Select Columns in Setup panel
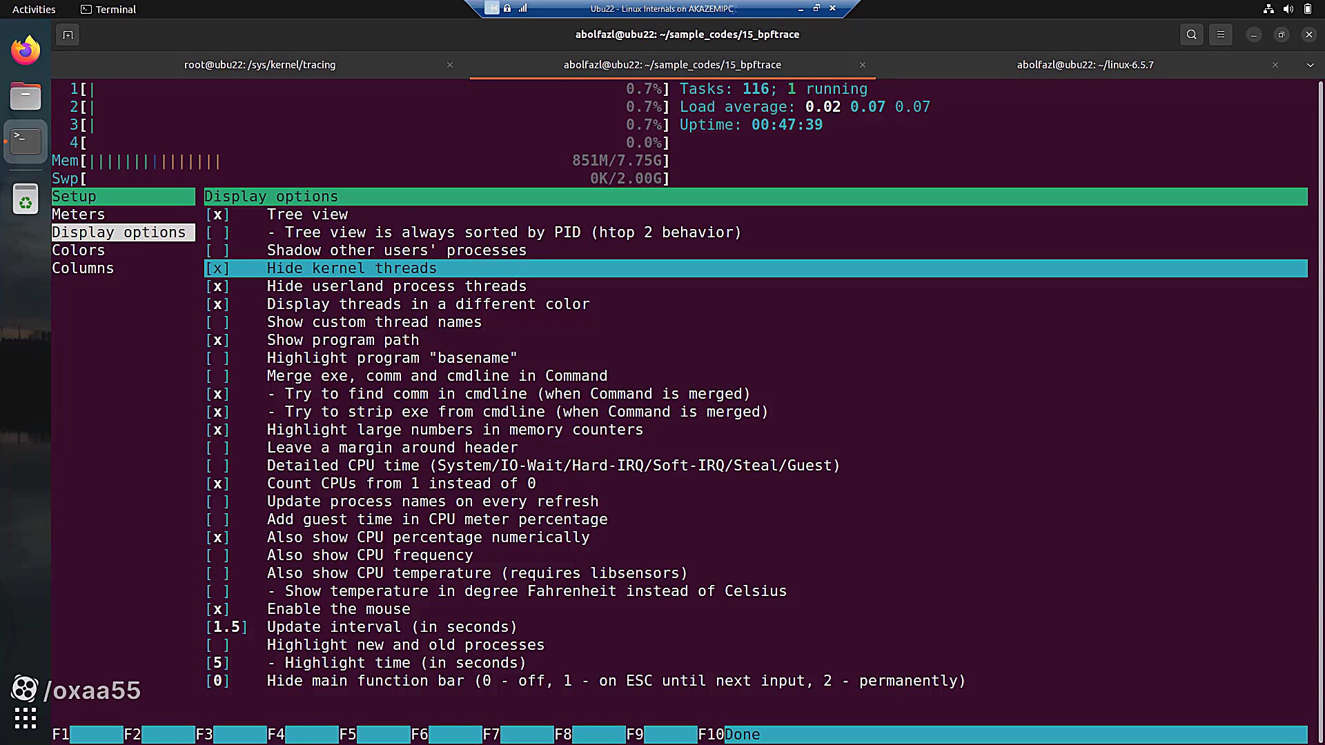Viewport: 1325px width, 745px height. coord(83,268)
